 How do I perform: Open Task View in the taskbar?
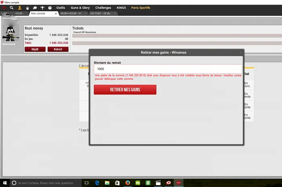point(86,183)
